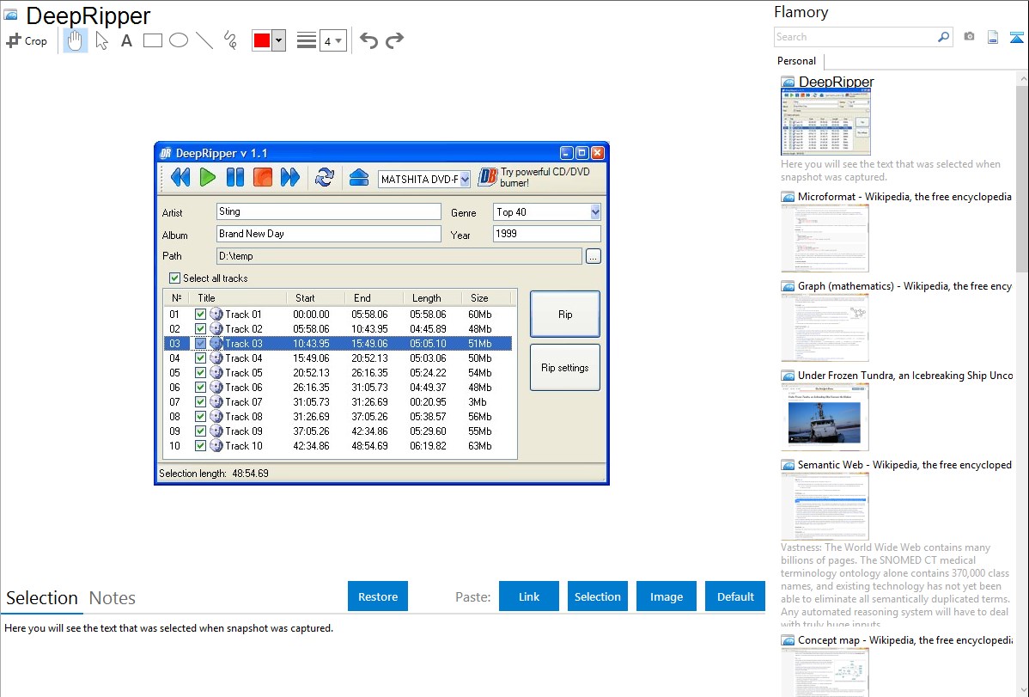Play the selected track in DeepRipper

pyautogui.click(x=207, y=177)
